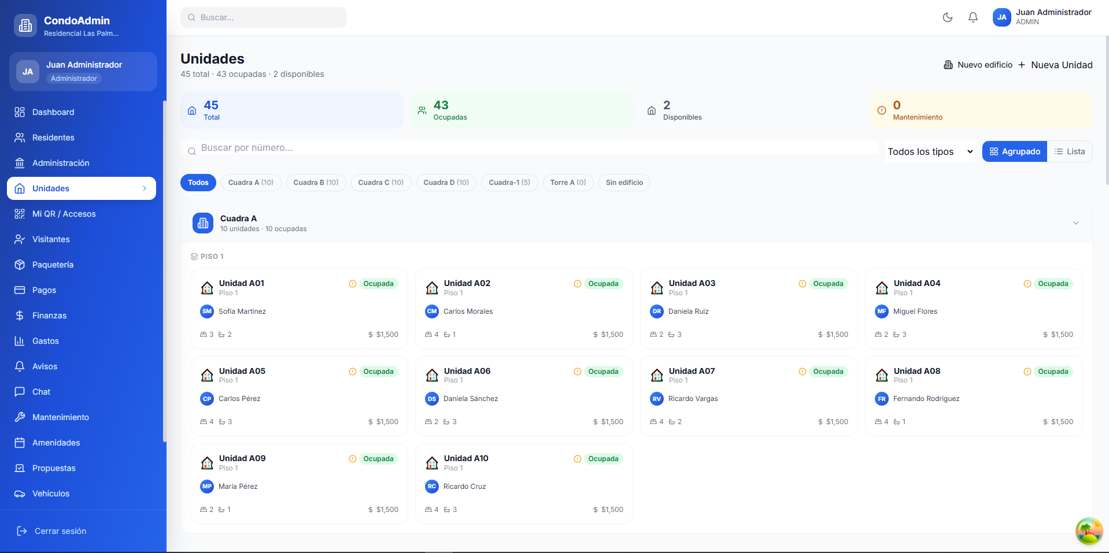Click the palm tree floating icon

(1089, 530)
